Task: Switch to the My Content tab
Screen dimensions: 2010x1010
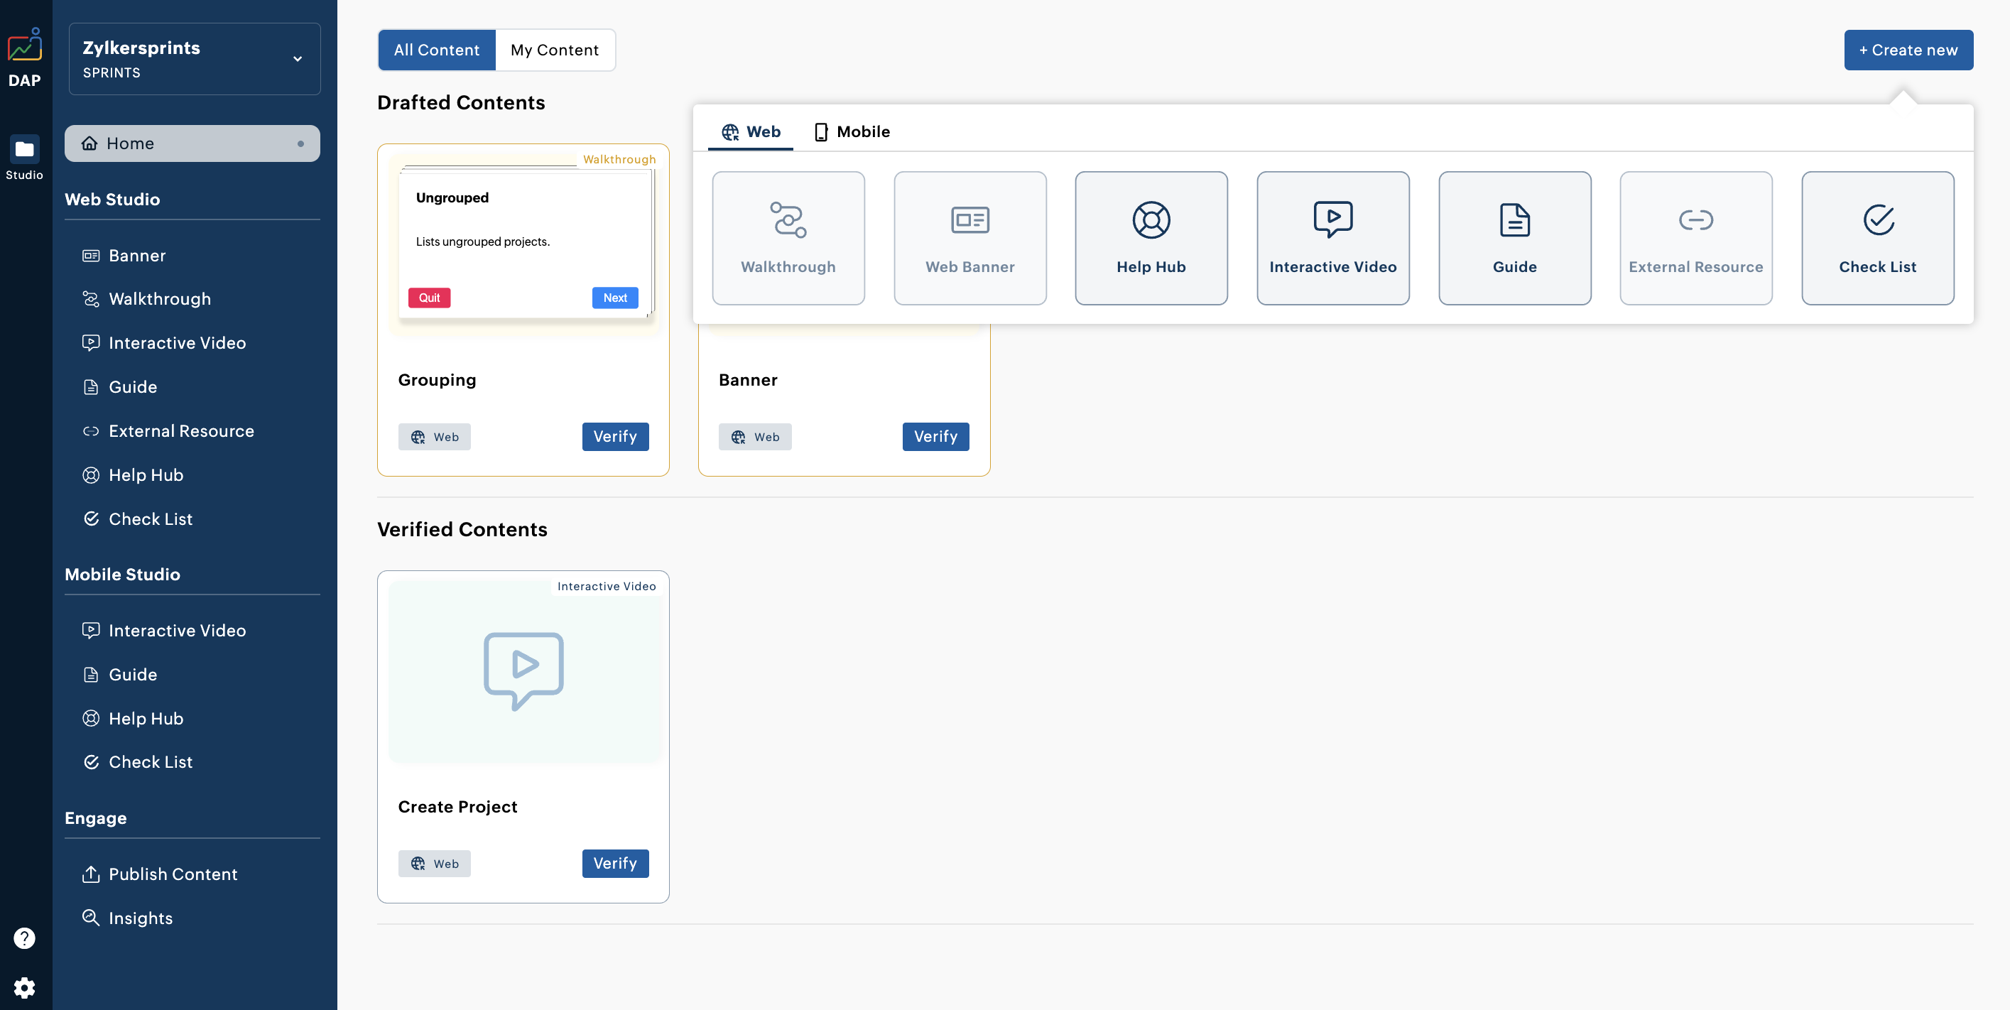Action: [555, 50]
